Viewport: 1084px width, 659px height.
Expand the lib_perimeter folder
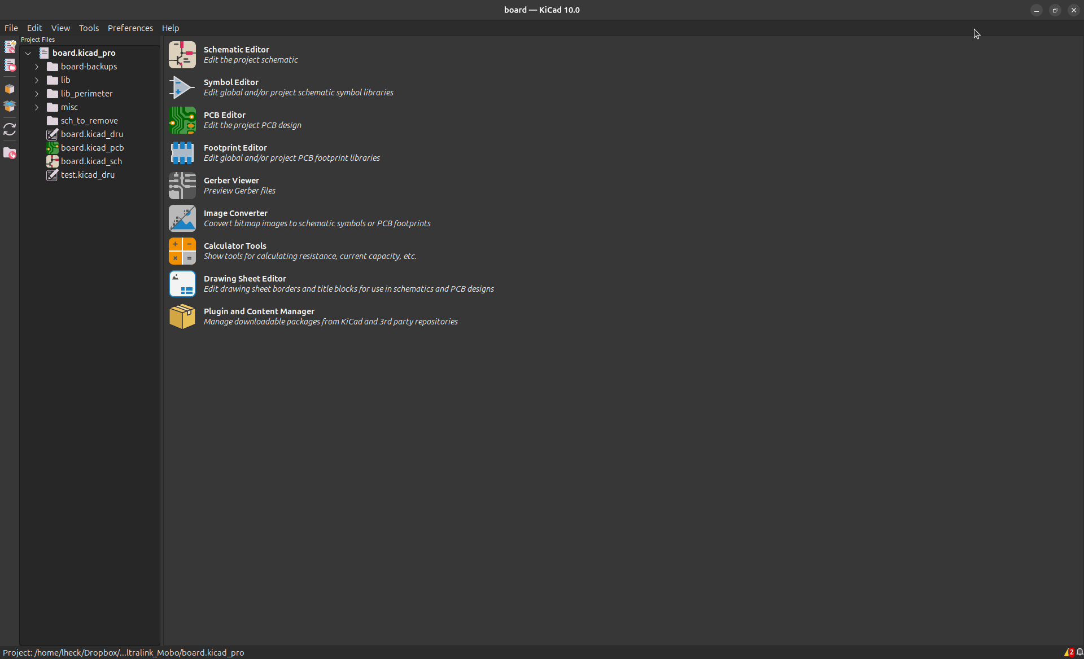click(x=37, y=94)
